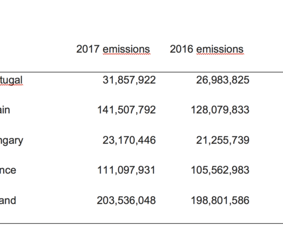
Task: Click Spain's 2016 cell 128,079,833
Action: (220, 110)
